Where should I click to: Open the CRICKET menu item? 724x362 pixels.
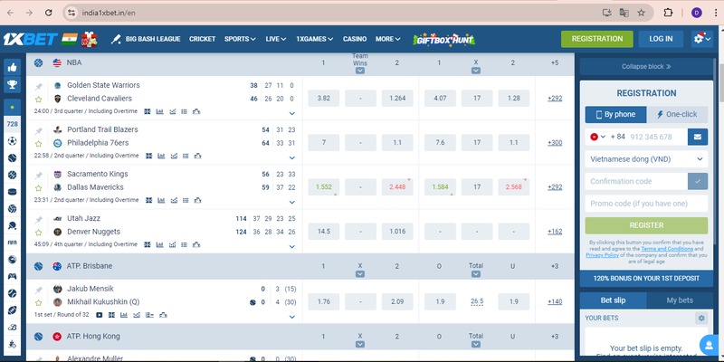pos(202,39)
